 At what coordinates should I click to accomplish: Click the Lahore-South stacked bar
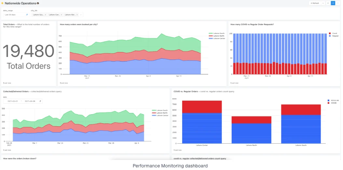tap(301, 124)
